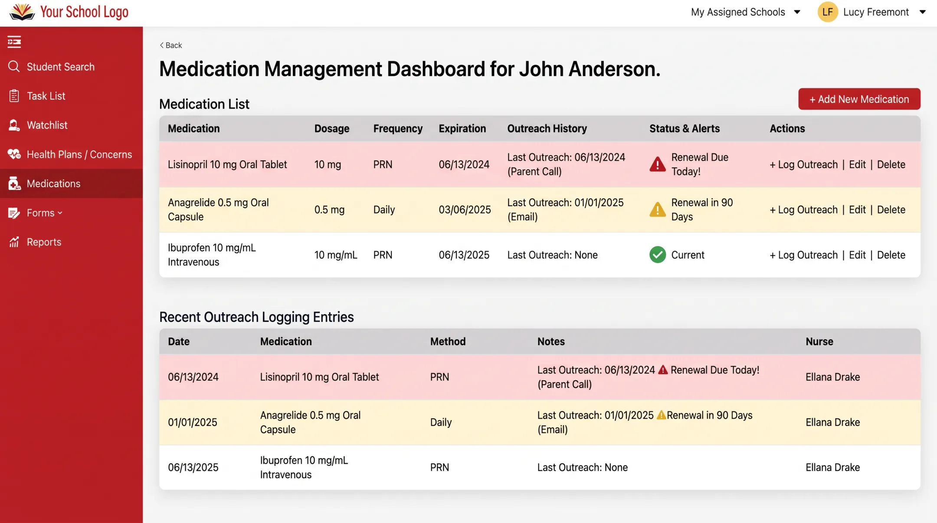Delete the Anagrelide medication

891,209
